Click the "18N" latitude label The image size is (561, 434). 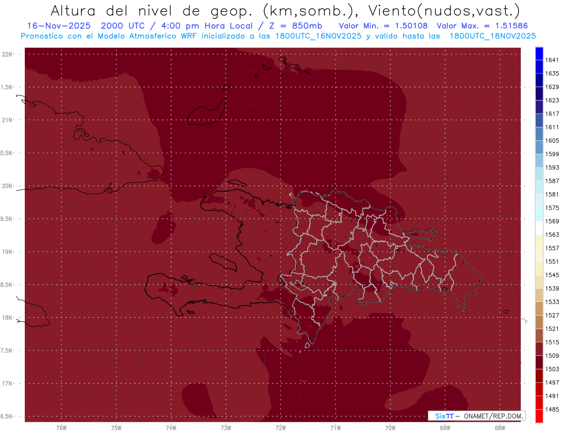[8, 317]
